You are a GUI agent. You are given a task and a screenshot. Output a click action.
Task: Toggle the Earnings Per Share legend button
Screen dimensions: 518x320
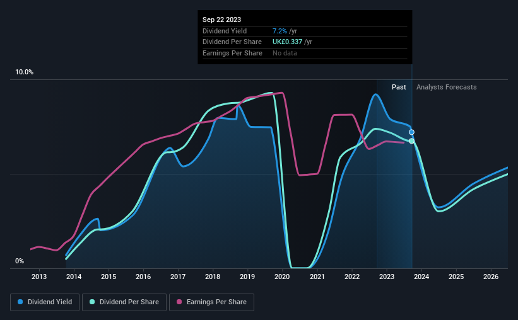pos(211,302)
